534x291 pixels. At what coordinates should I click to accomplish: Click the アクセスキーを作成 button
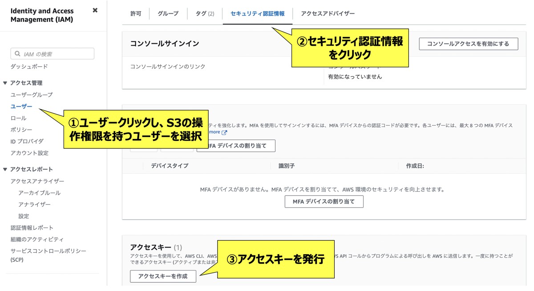163,276
